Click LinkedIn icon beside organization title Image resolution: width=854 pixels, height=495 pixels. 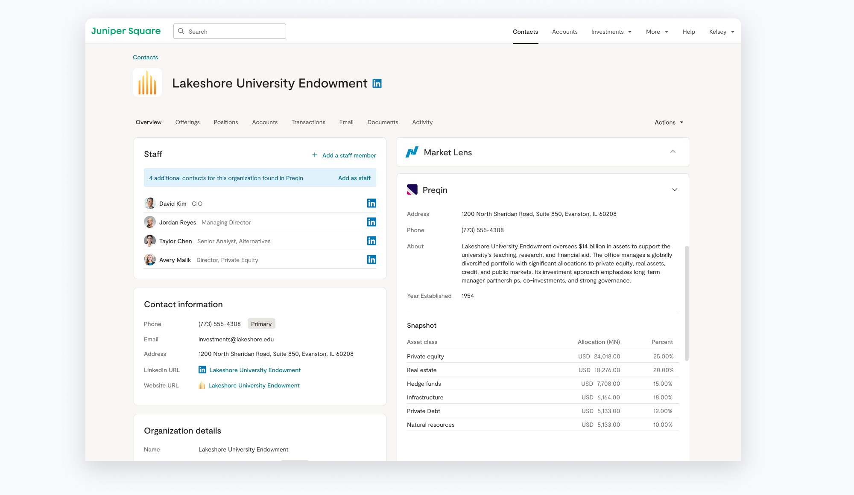(377, 84)
